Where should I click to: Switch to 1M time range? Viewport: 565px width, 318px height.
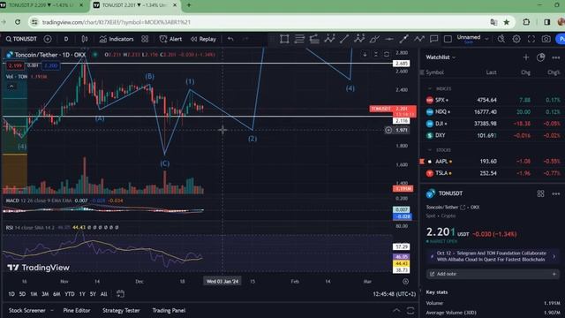(x=34, y=294)
